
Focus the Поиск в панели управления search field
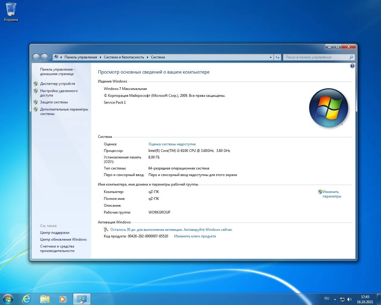(316, 57)
